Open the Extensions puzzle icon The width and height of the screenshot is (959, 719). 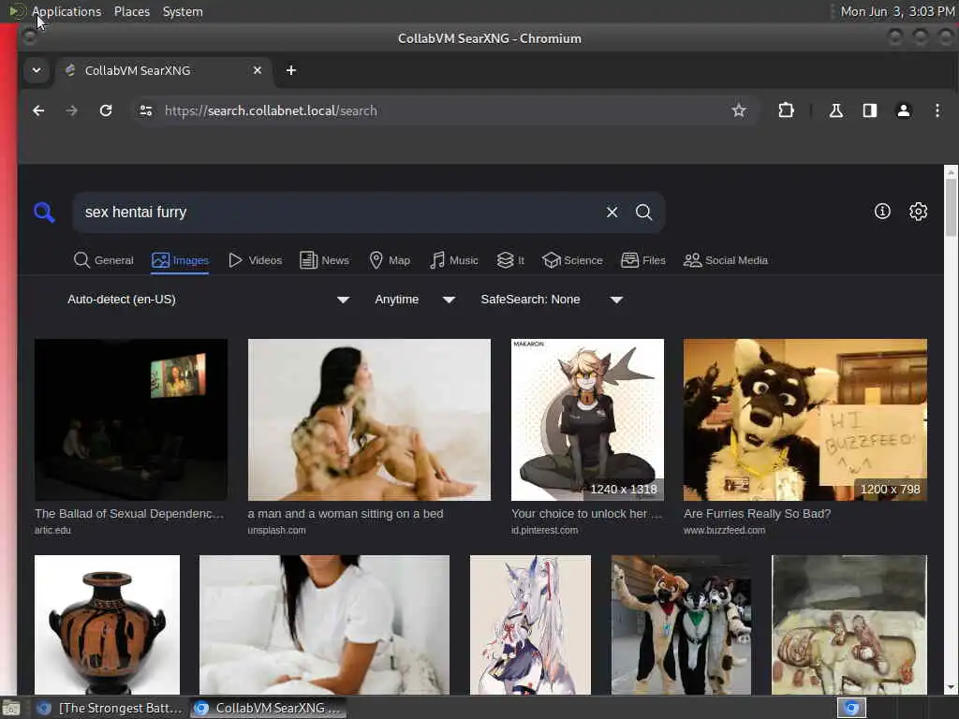786,110
